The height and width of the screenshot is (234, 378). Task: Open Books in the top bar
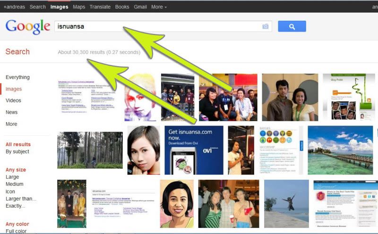coord(122,7)
